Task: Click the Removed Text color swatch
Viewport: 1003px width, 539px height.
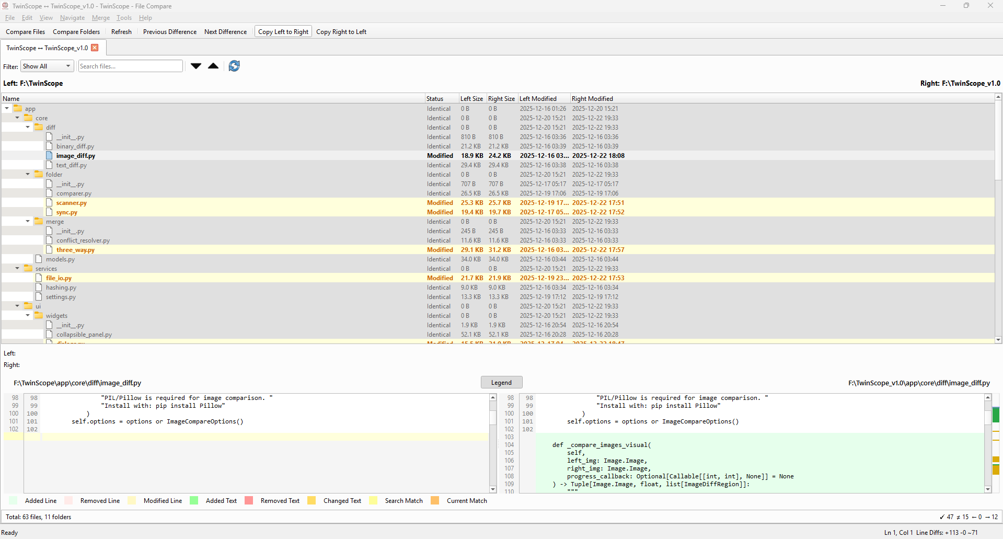Action: tap(249, 501)
